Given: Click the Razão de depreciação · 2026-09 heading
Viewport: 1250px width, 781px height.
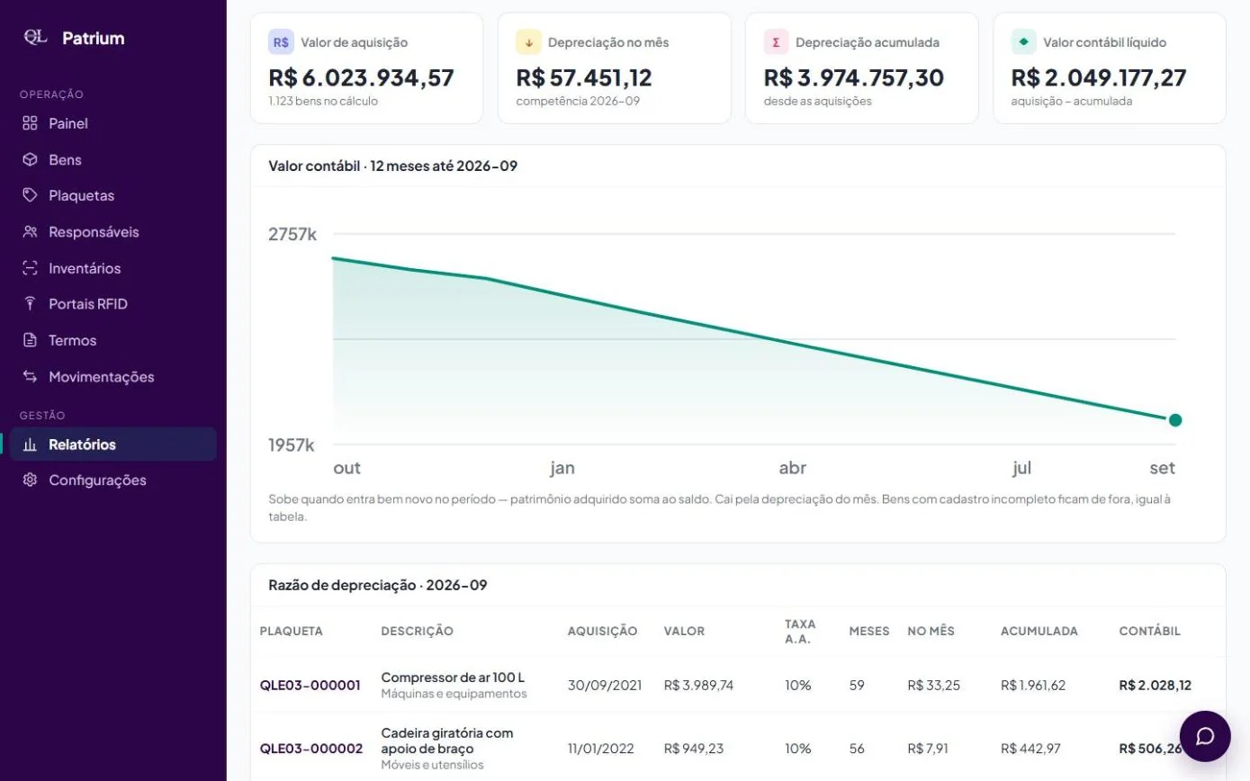Looking at the screenshot, I should coord(378,585).
